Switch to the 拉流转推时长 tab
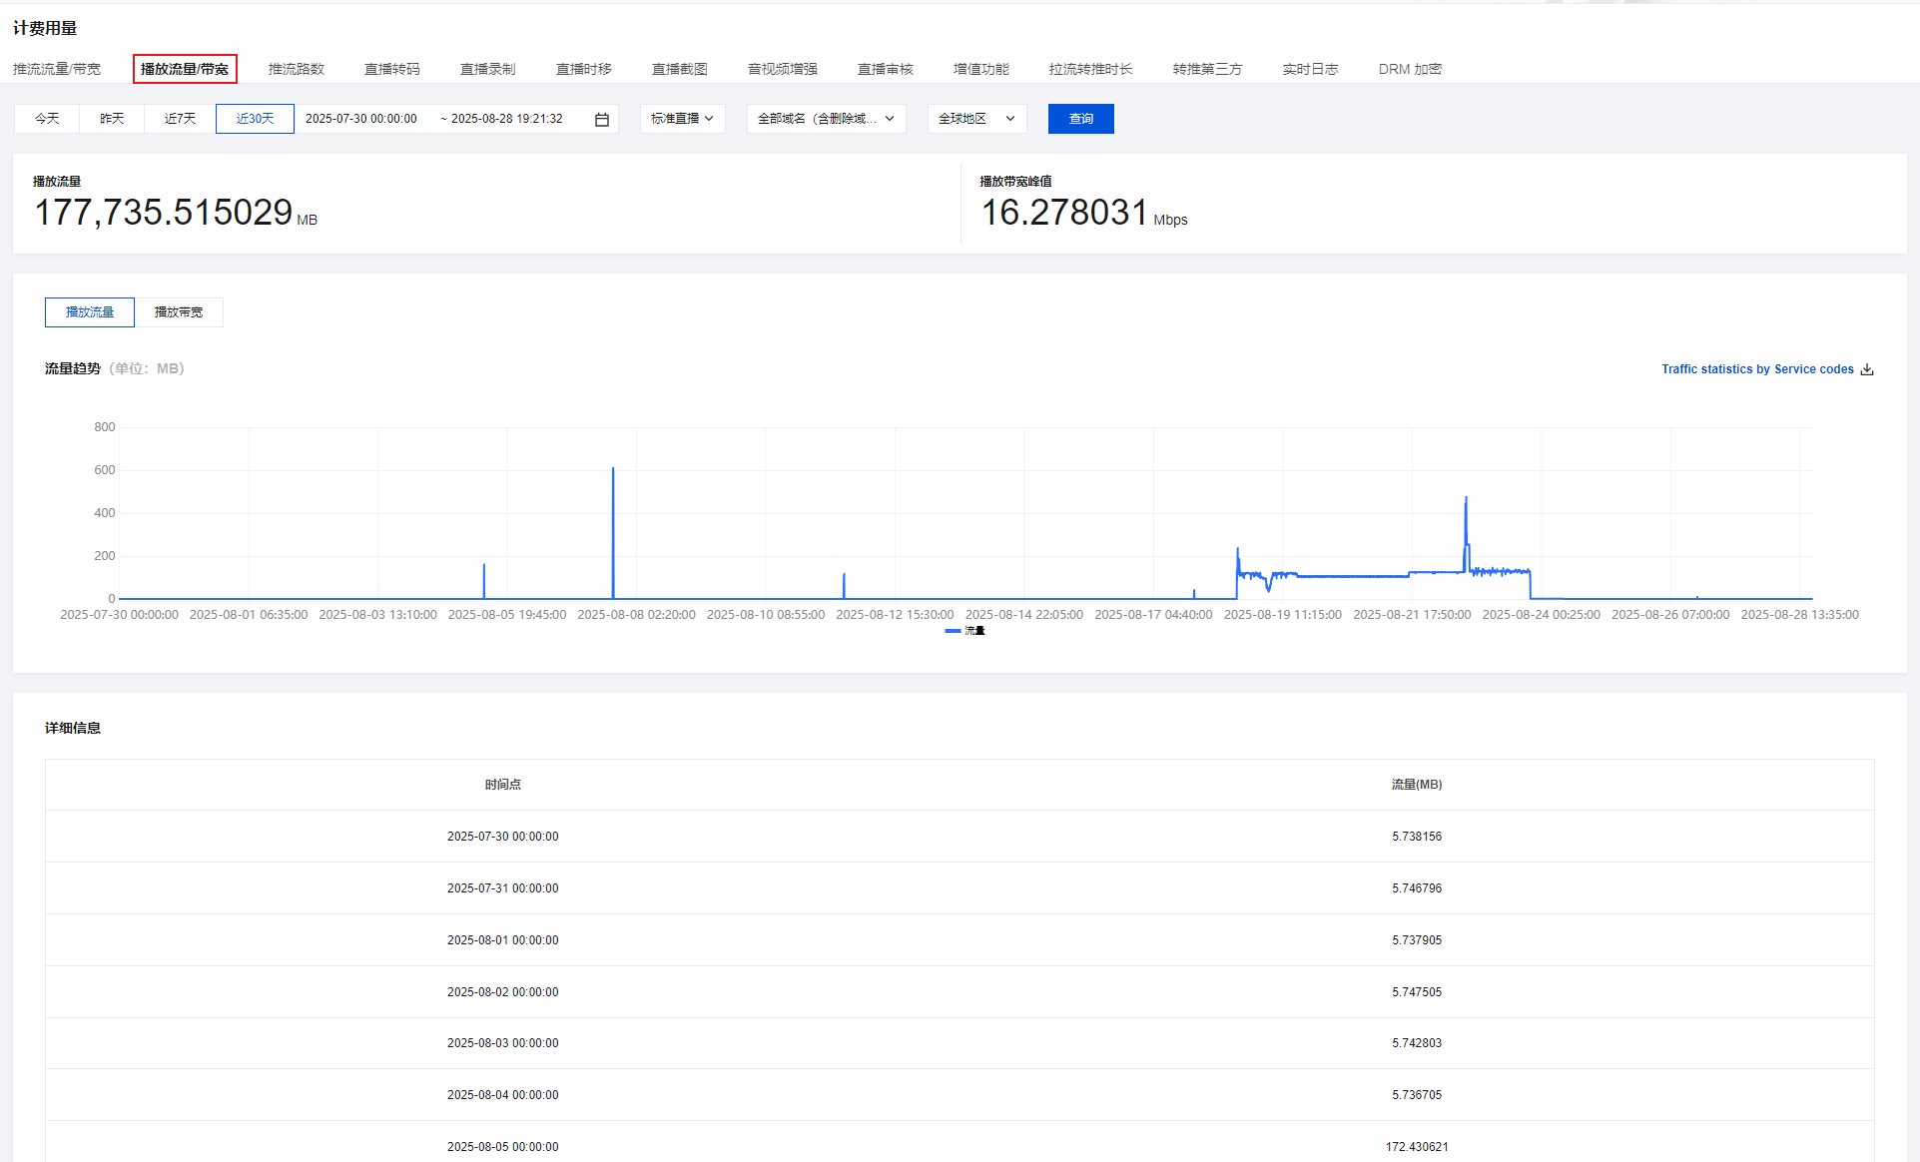Screen dimensions: 1920x1162 pos(1091,69)
